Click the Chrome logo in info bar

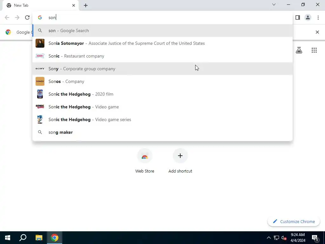(8, 32)
